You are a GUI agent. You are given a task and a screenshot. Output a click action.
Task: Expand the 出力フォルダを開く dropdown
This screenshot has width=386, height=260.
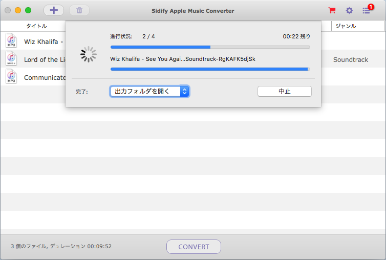pyautogui.click(x=149, y=91)
